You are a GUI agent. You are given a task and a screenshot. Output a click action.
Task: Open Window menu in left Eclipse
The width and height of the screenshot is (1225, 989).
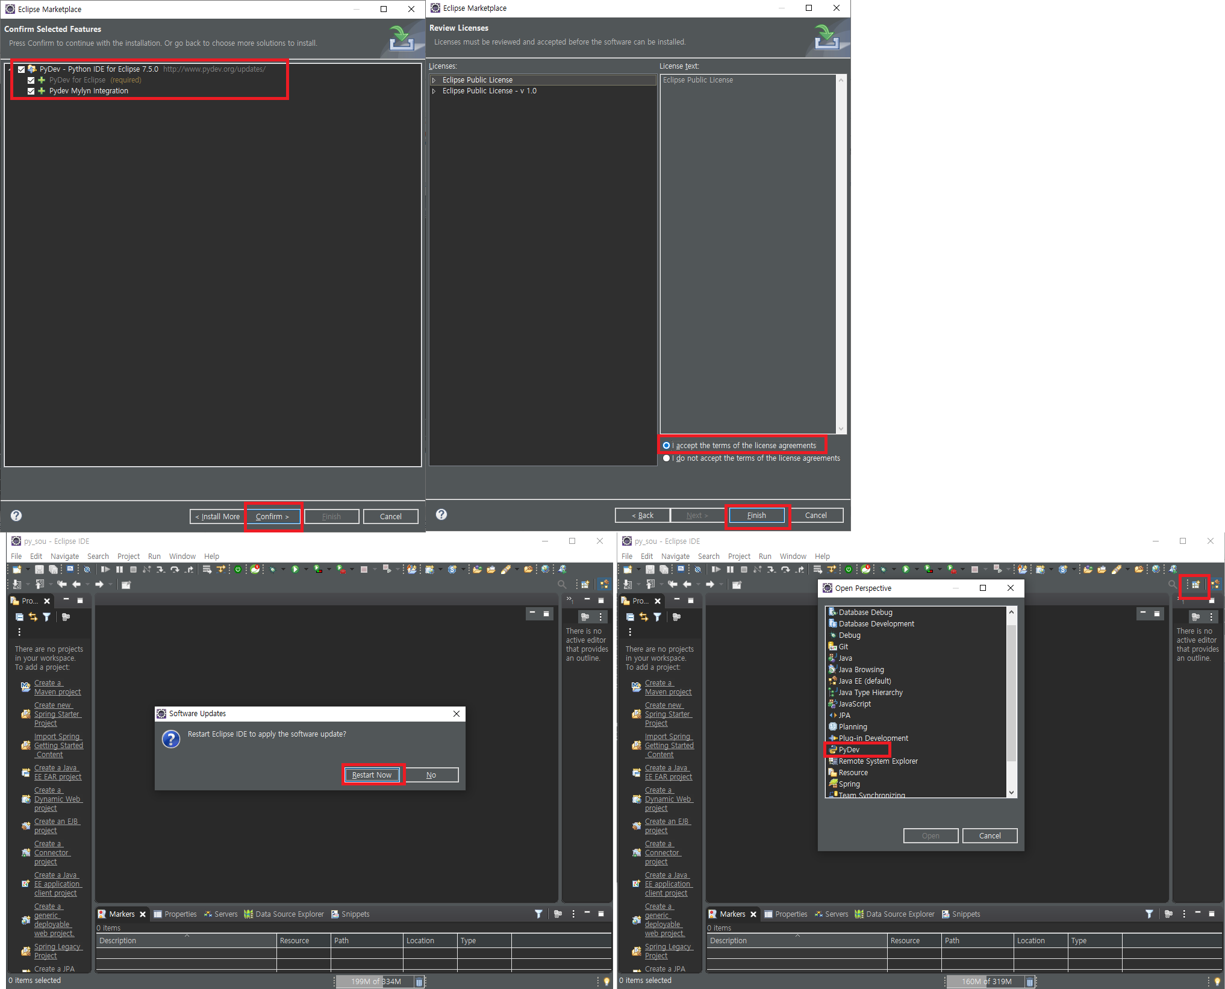(x=182, y=557)
